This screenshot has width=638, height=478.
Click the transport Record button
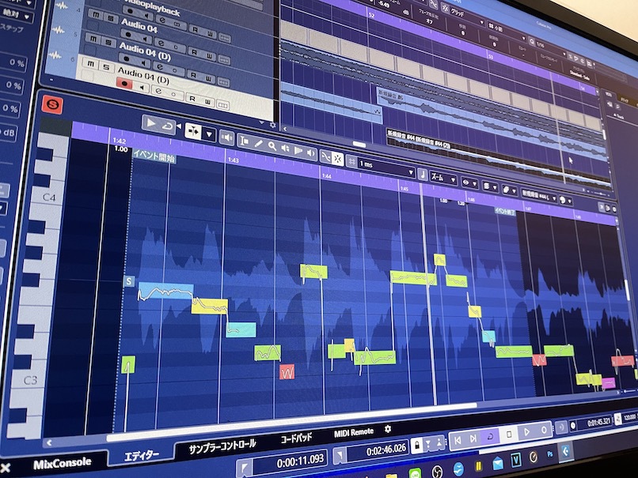(x=545, y=430)
